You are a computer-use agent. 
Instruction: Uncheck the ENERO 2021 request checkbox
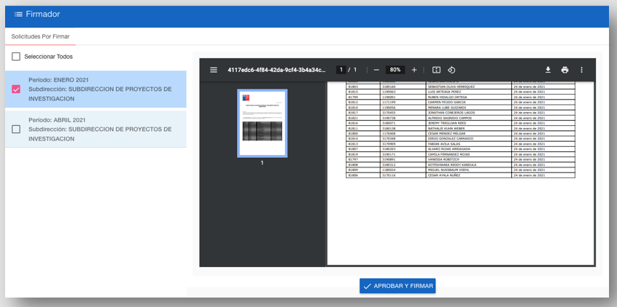(x=16, y=89)
